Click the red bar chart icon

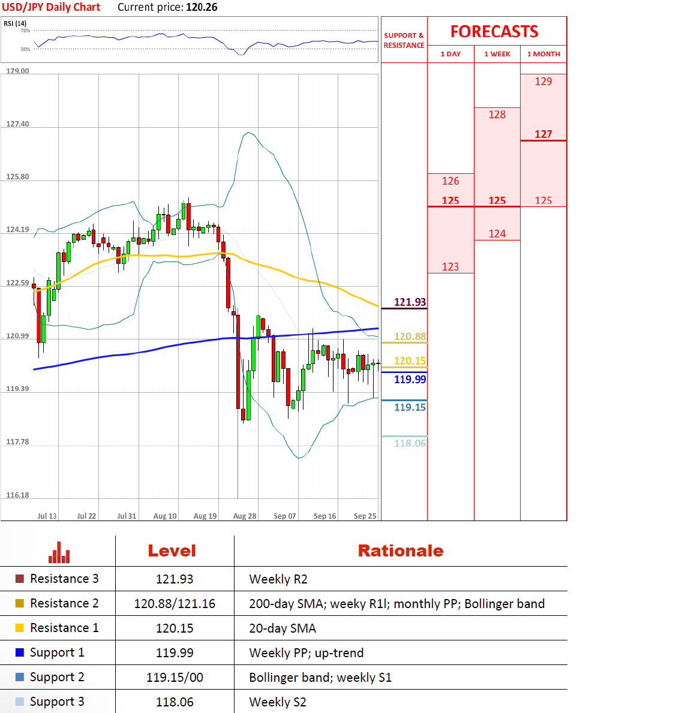(x=59, y=552)
